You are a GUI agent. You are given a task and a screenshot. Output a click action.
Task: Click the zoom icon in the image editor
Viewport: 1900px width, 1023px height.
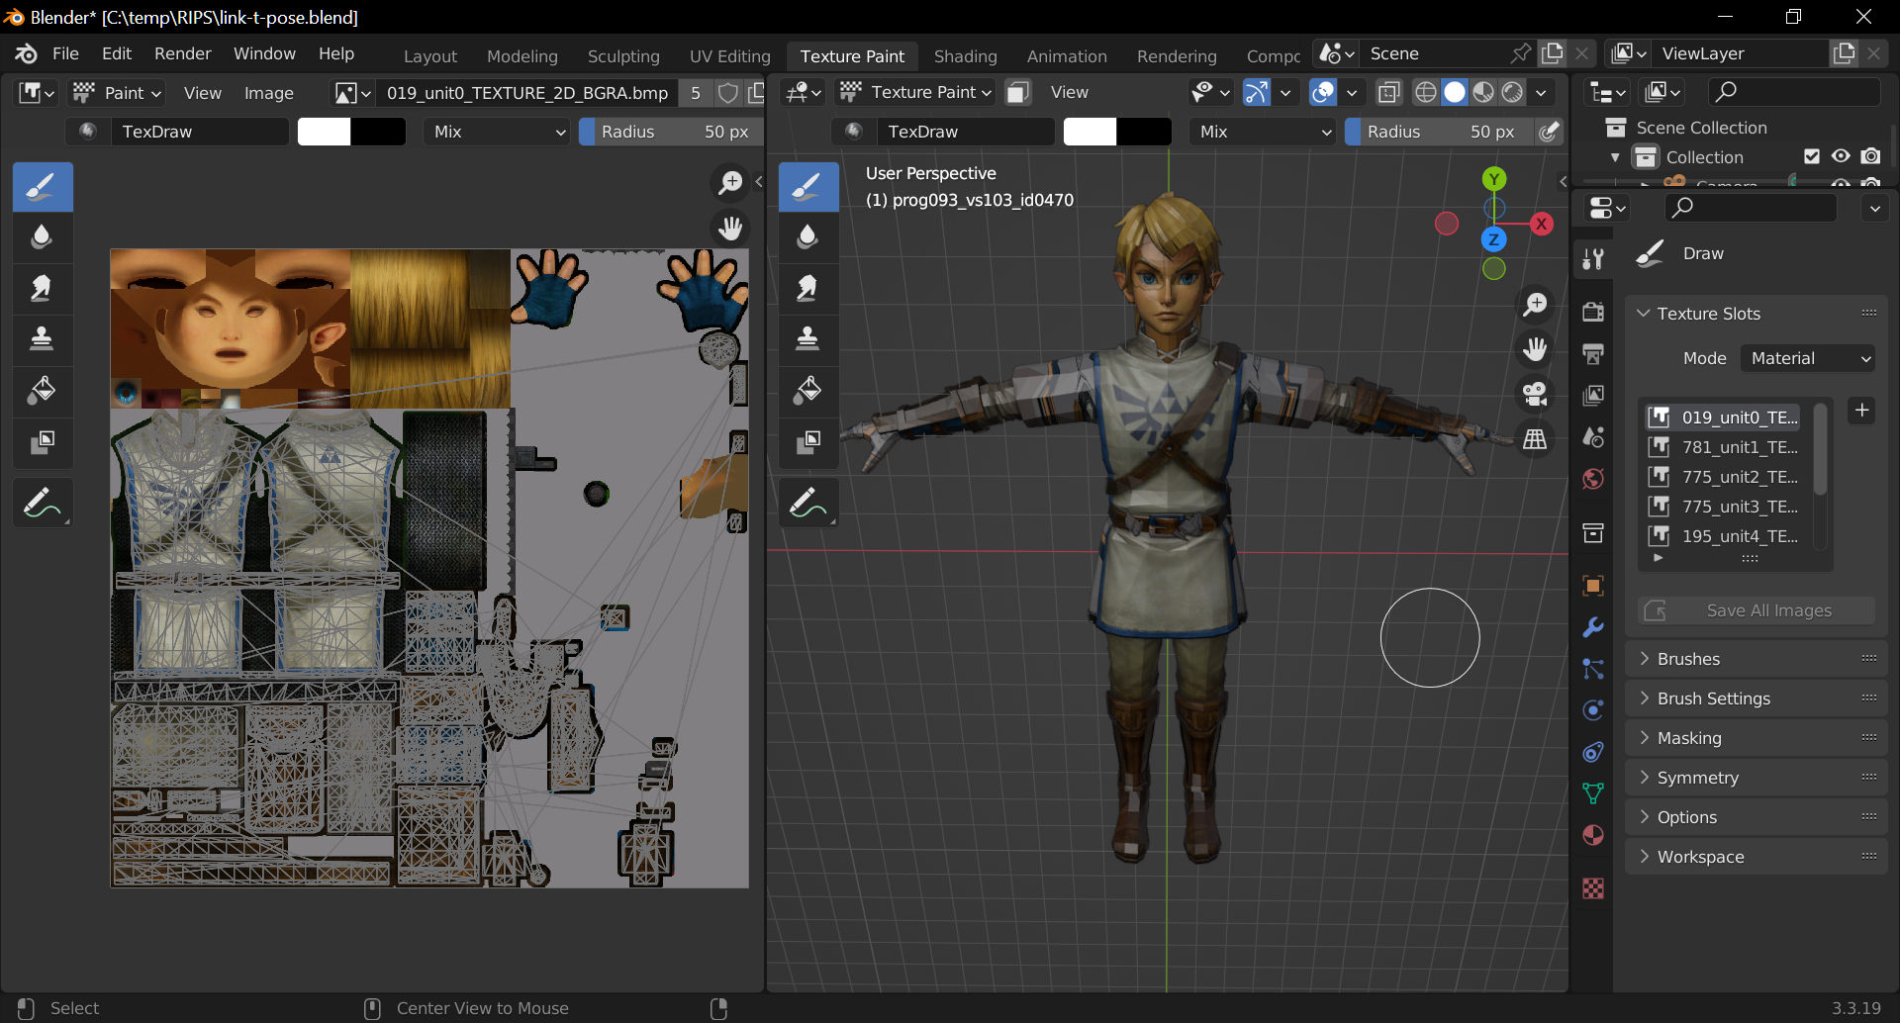pos(730,182)
